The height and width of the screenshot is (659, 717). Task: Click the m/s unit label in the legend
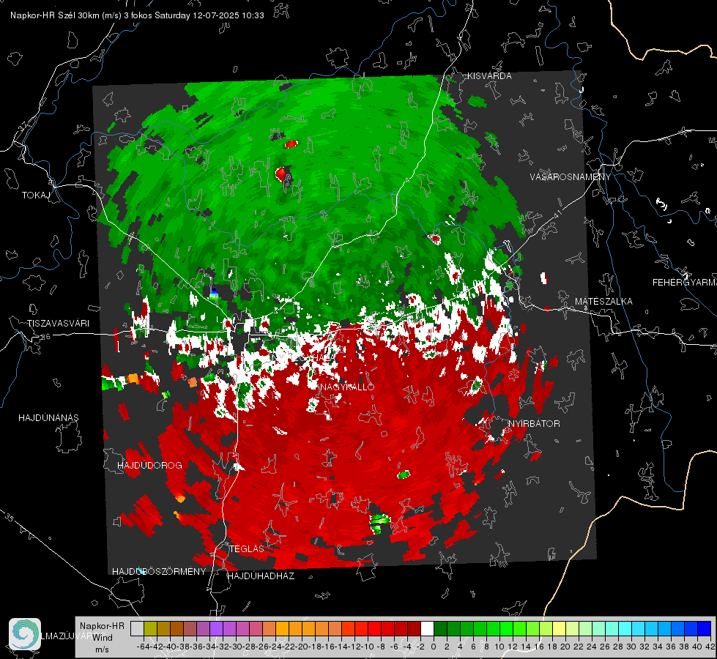click(x=102, y=649)
